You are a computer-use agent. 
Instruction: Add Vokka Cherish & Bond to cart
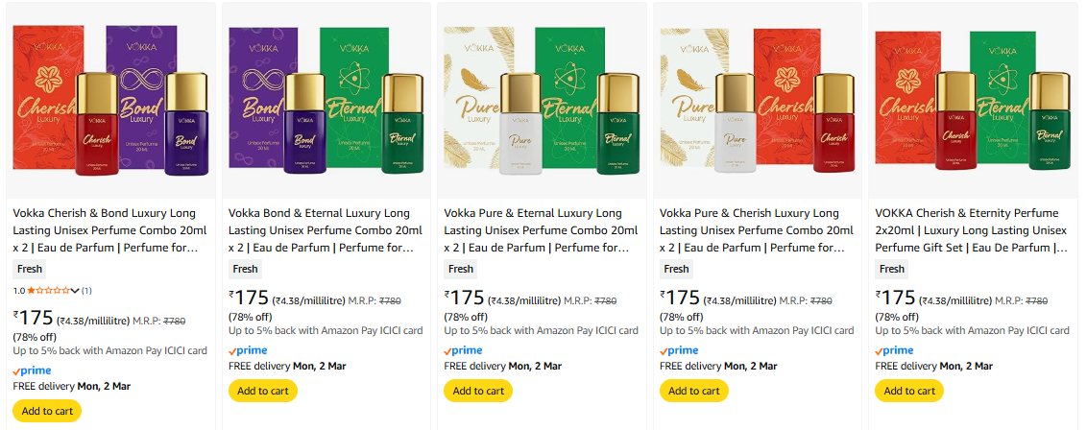(47, 411)
